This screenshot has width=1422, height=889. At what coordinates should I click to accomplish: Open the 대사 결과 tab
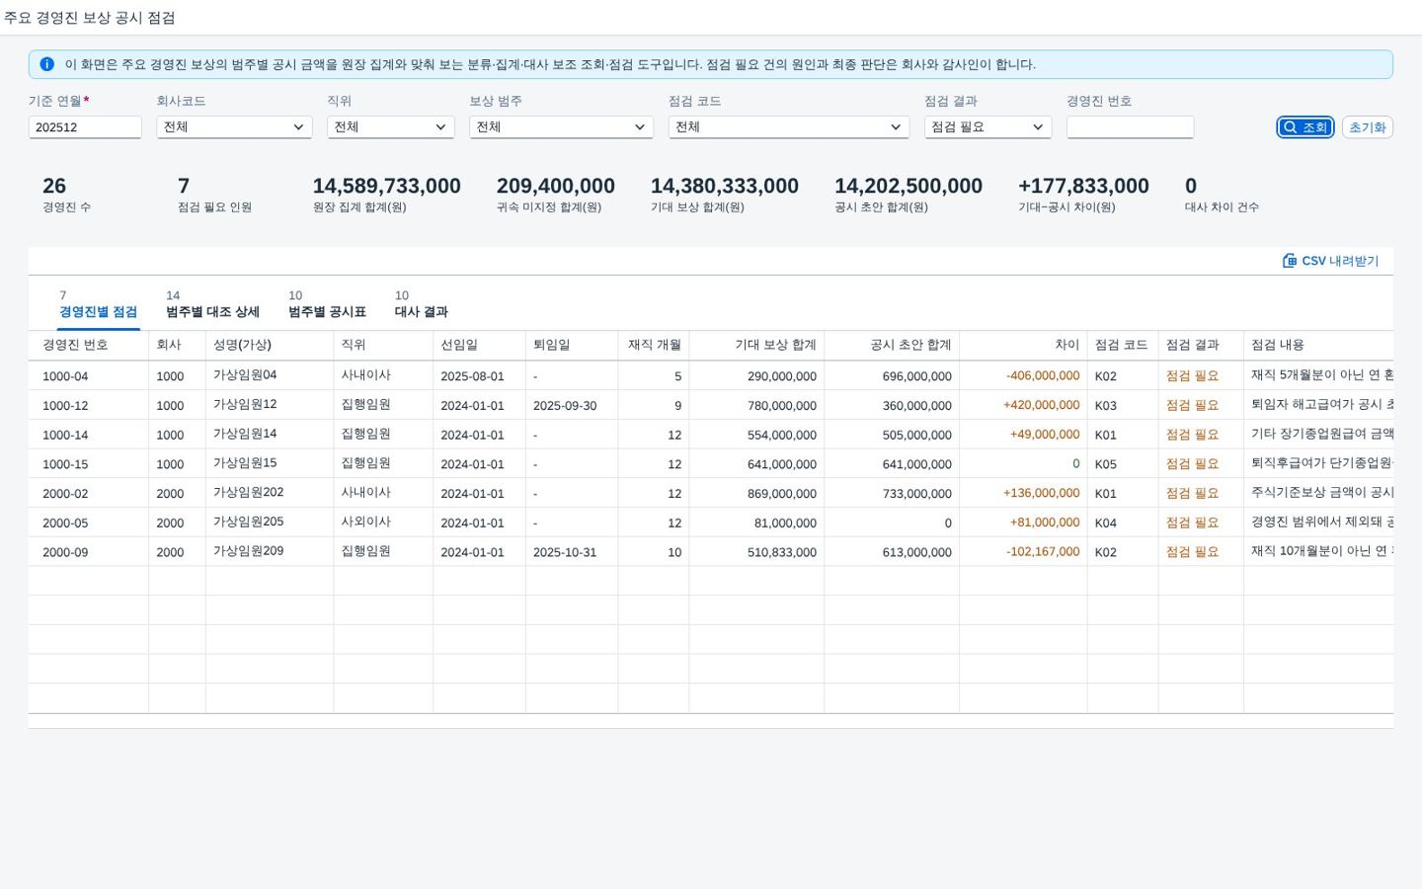click(422, 304)
